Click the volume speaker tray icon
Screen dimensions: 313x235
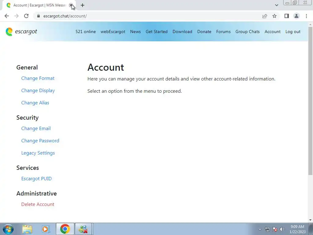pos(282,229)
